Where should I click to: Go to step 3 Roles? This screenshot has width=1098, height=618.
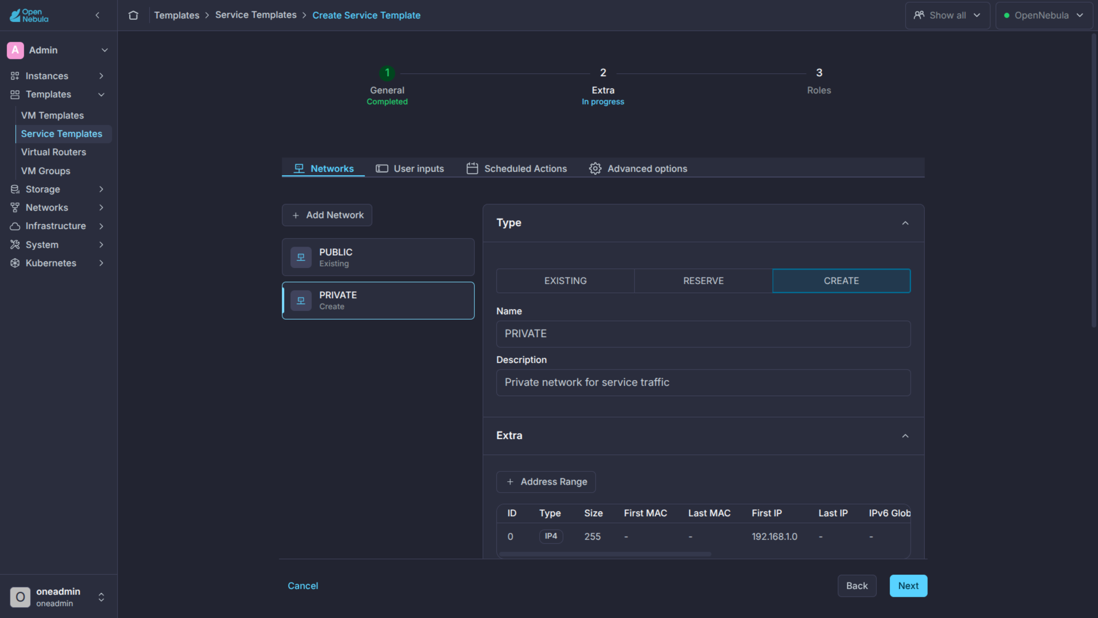pyautogui.click(x=819, y=81)
